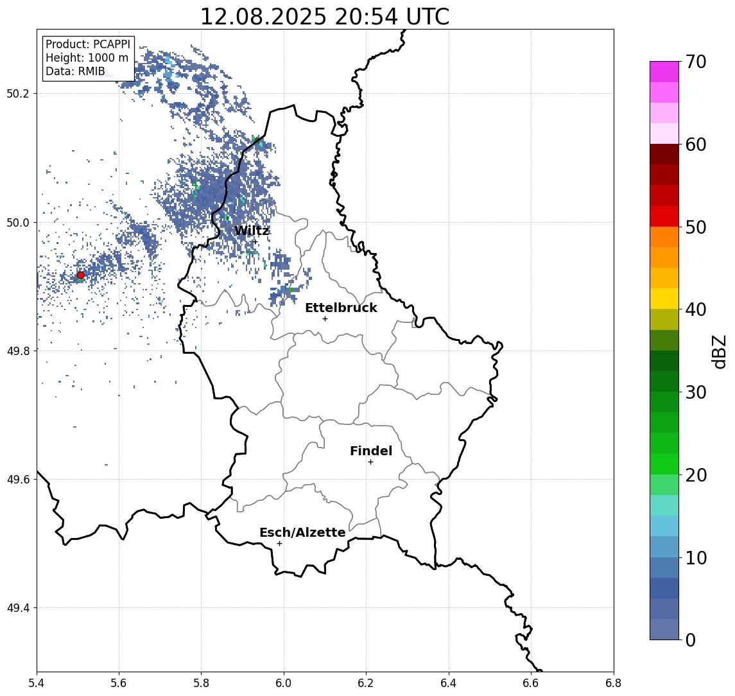Click the red radar location dot
The width and height of the screenshot is (735, 696).
(x=81, y=275)
